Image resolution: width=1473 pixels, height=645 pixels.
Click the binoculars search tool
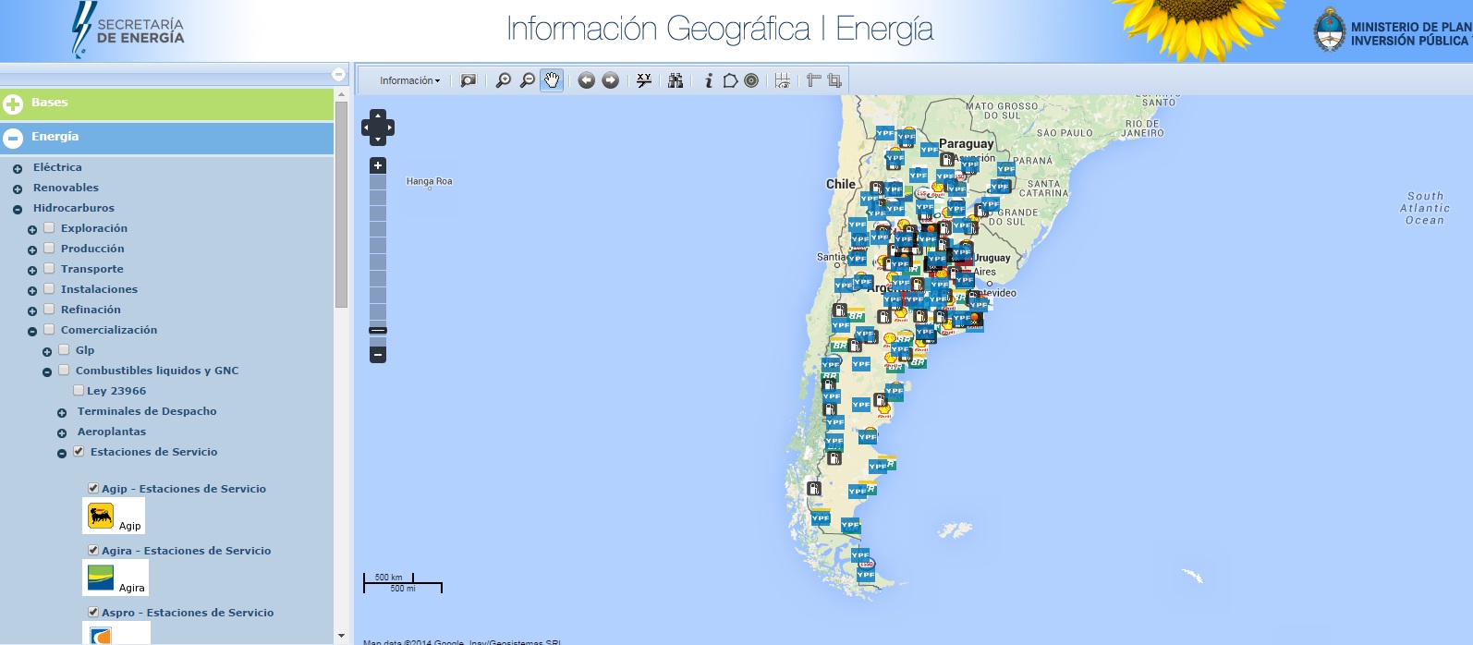676,80
